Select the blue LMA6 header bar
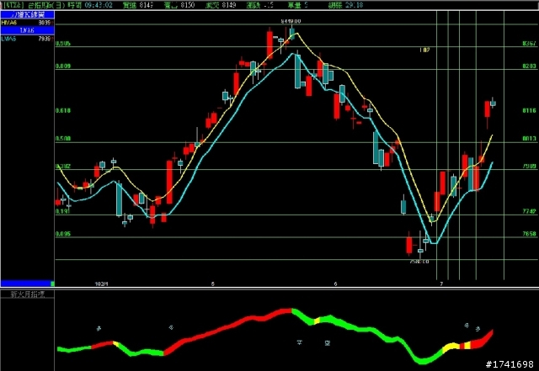This screenshot has height=371, width=539. (x=27, y=30)
